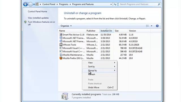
Task: Click the first Microsoft .NET Framework icon
Action: click(61, 38)
